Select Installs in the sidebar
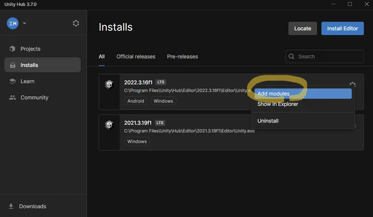The width and height of the screenshot is (373, 217). 42,65
